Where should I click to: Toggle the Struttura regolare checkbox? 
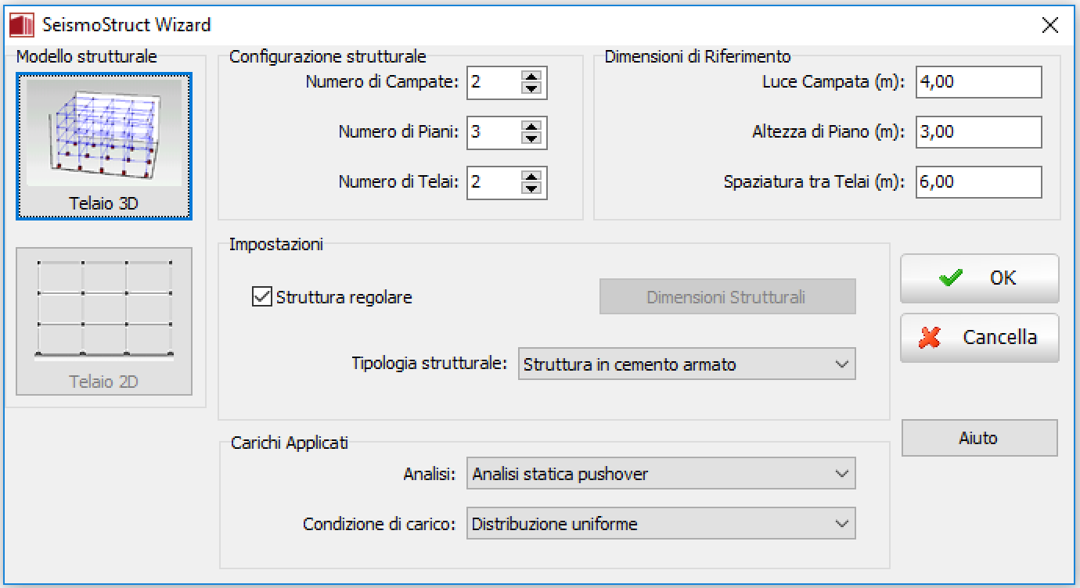(261, 297)
